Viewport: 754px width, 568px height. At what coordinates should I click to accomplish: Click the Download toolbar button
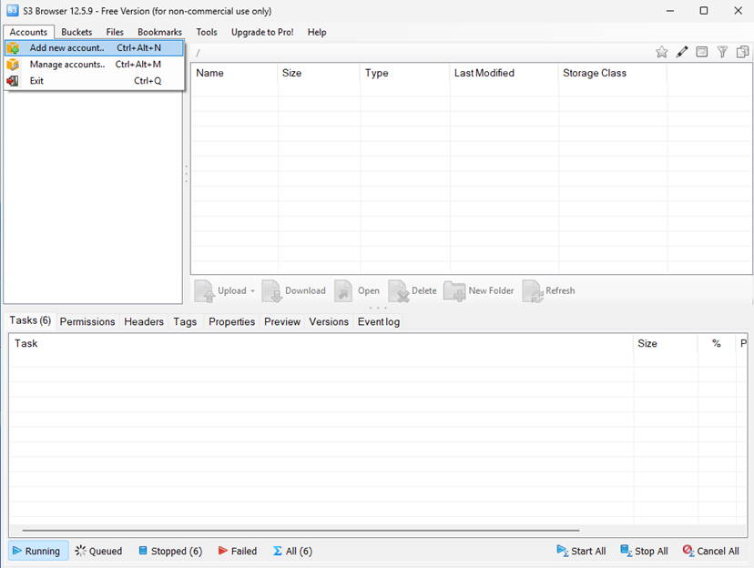coord(294,290)
